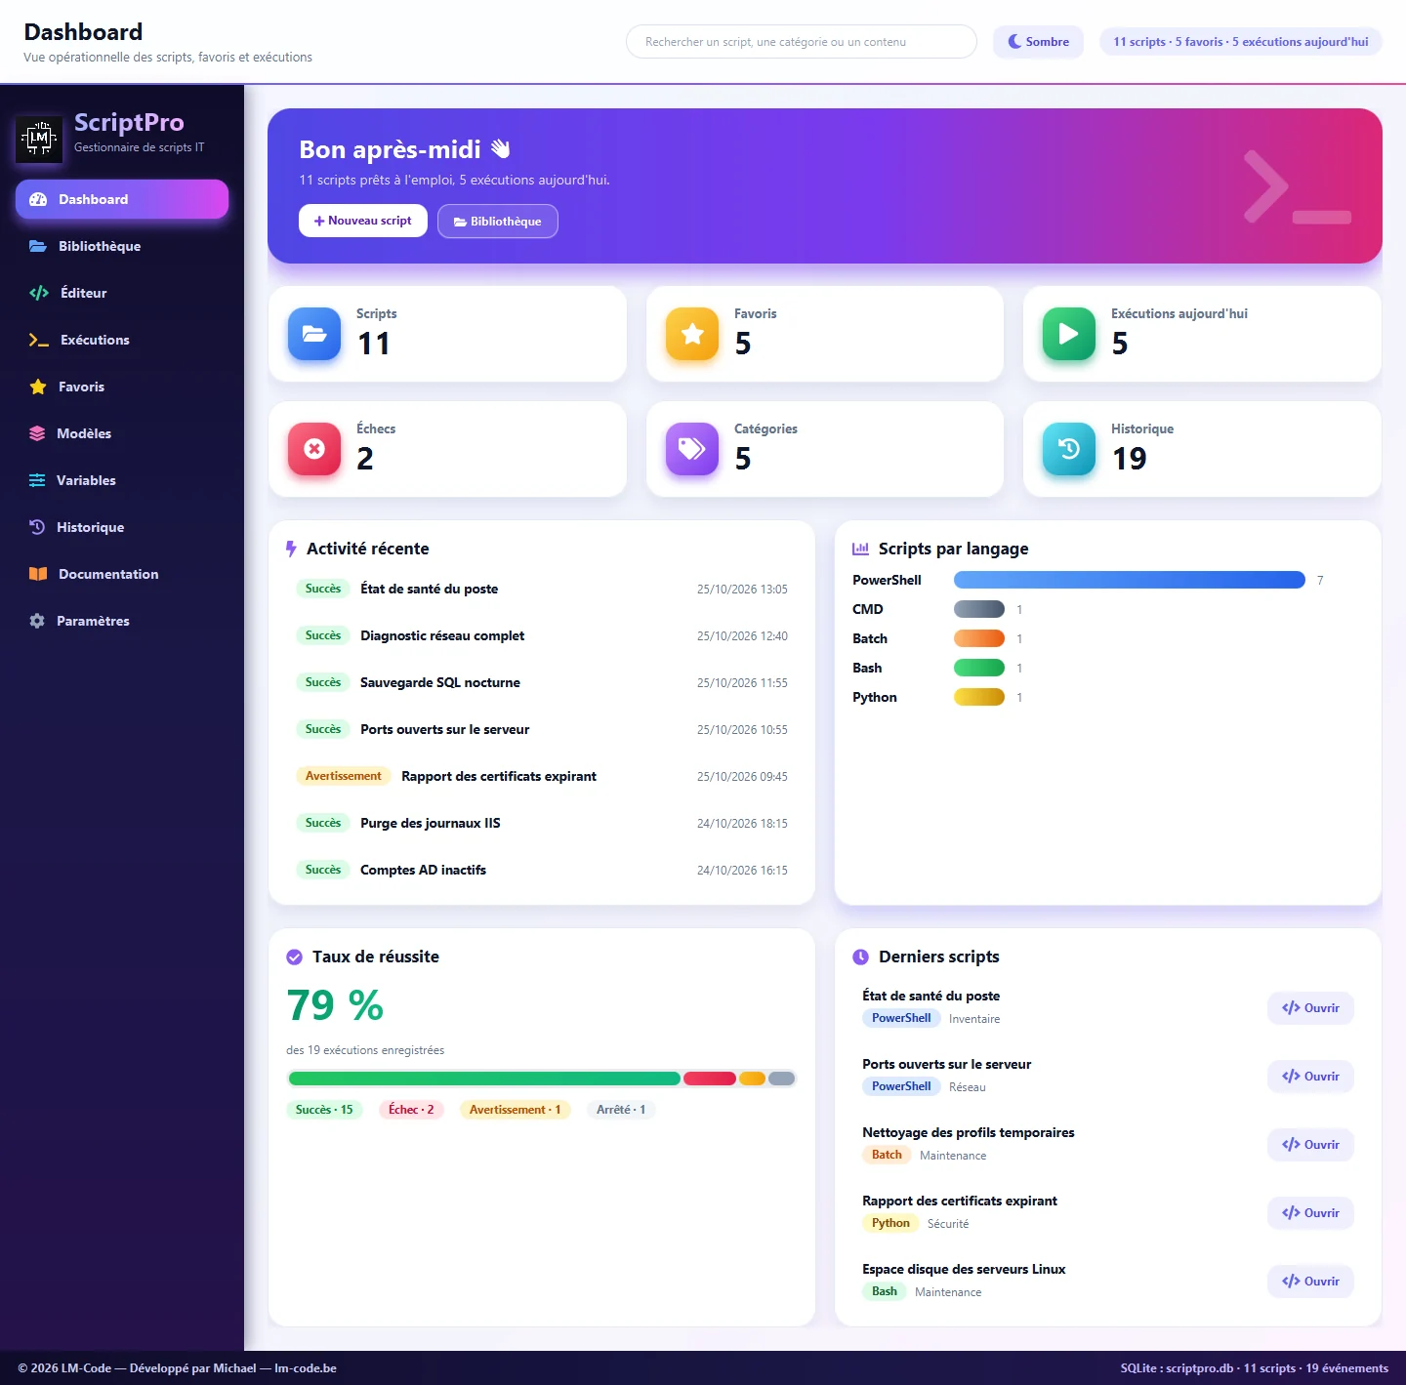Open the Nettoyage des profils temporaires script
This screenshot has height=1385, width=1406.
[x=1310, y=1145]
